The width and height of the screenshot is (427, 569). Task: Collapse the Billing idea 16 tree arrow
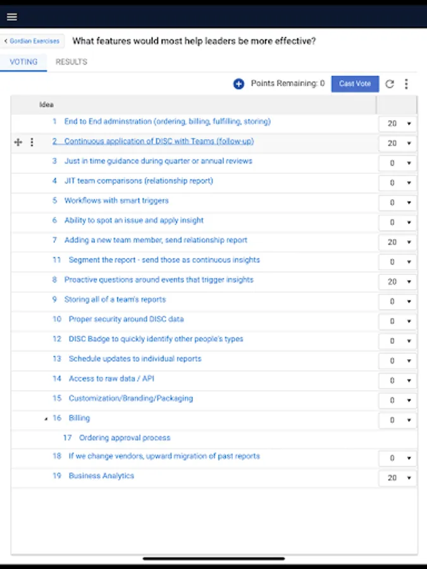pyautogui.click(x=46, y=419)
